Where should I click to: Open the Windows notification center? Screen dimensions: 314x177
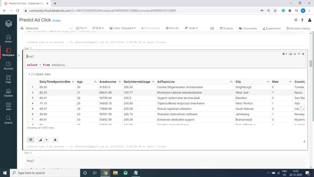pos(308,173)
